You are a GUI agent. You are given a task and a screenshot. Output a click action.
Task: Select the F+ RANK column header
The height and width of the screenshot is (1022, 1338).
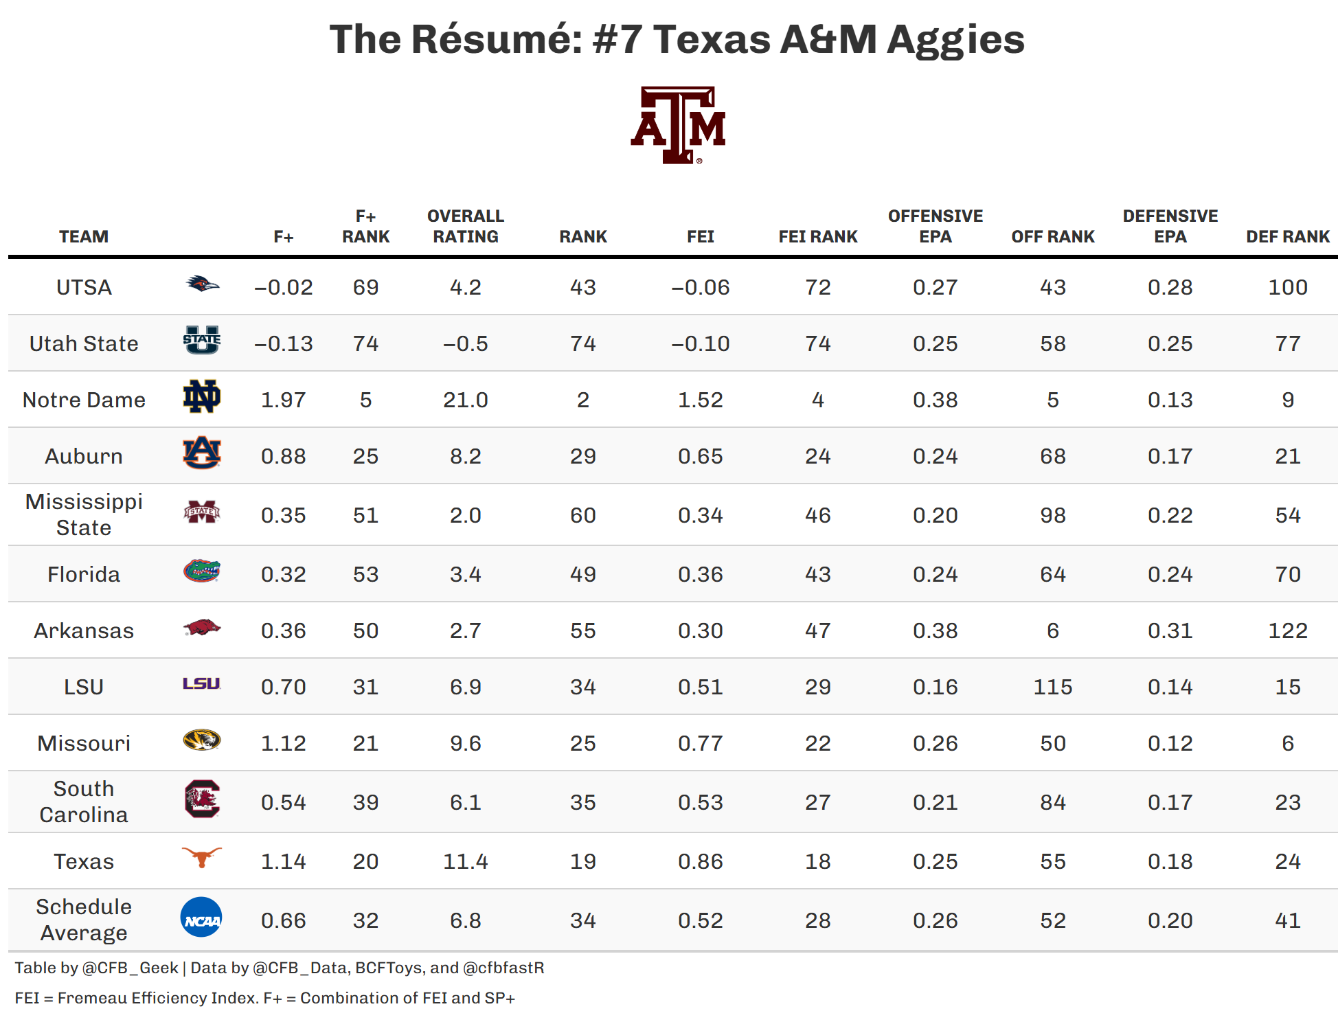click(x=365, y=227)
